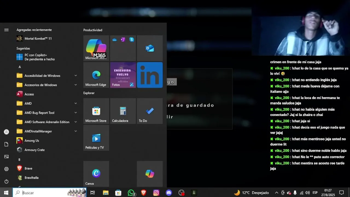Image resolution: width=350 pixels, height=197 pixels.
Task: Click the Windows Start button
Action: click(6, 193)
